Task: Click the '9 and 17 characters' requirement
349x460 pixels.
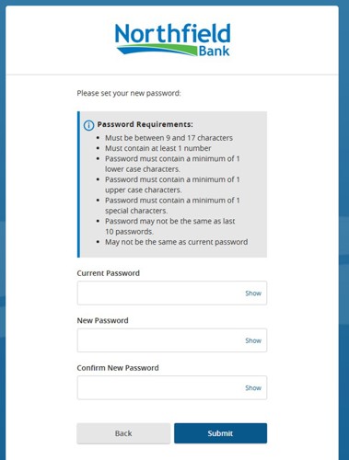Action: tap(169, 138)
